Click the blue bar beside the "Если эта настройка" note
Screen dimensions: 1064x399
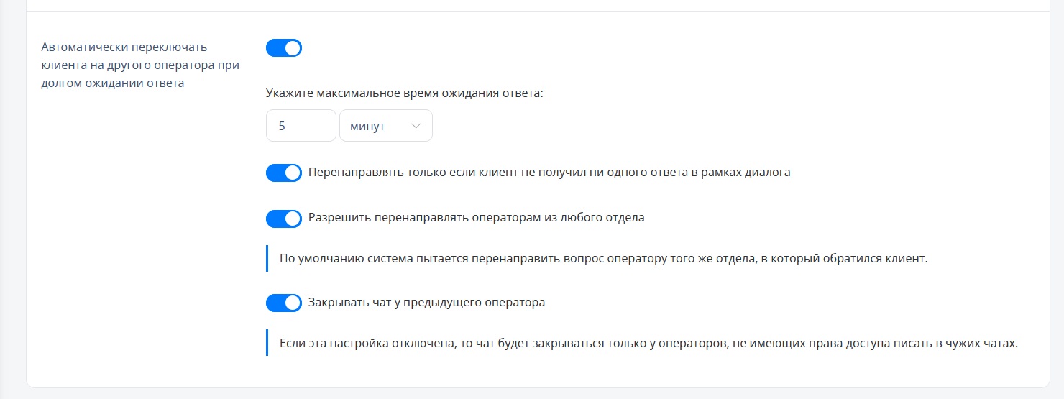[267, 343]
